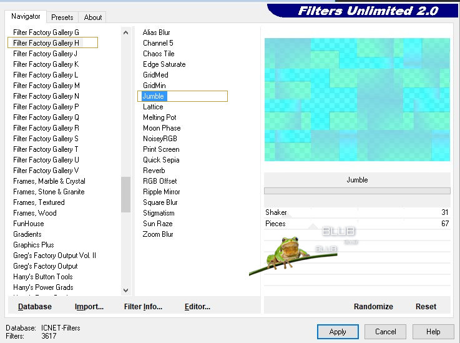Viewport: 460px width, 343px height.
Task: Randomize the filter settings
Action: 373,307
